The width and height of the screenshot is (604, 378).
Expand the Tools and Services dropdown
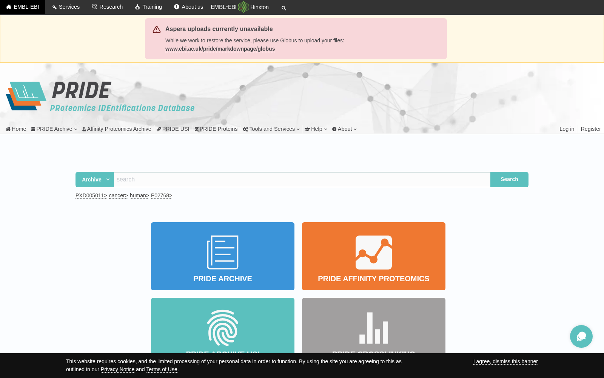[x=271, y=129]
